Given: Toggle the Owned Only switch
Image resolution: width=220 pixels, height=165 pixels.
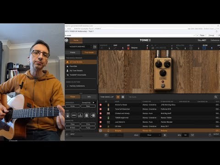Looking at the screenshot, I should [x=93, y=103].
